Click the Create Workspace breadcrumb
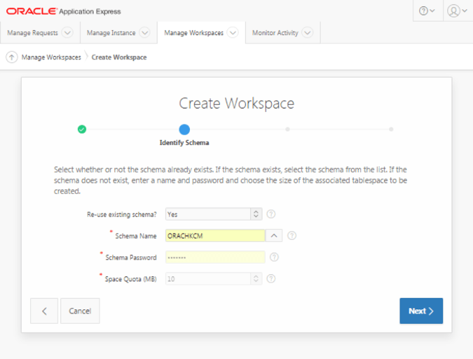 (119, 57)
